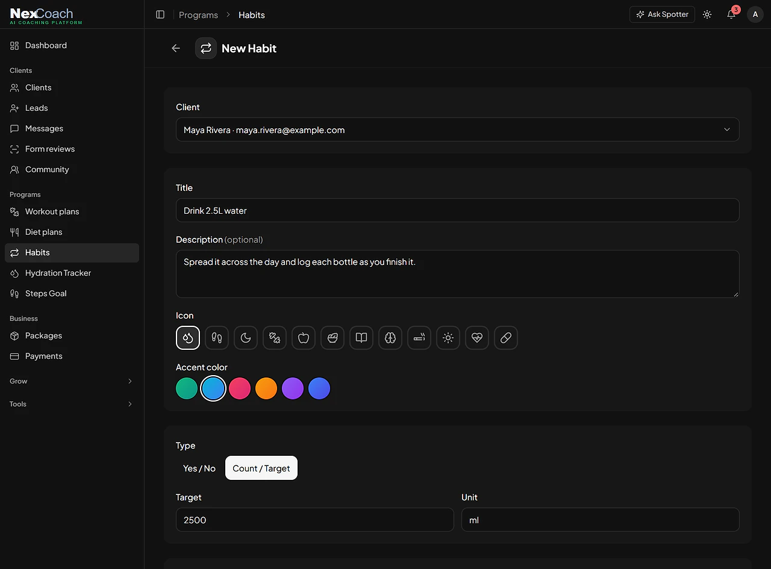The width and height of the screenshot is (771, 569).
Task: Open the Payments page
Action: tap(72, 356)
